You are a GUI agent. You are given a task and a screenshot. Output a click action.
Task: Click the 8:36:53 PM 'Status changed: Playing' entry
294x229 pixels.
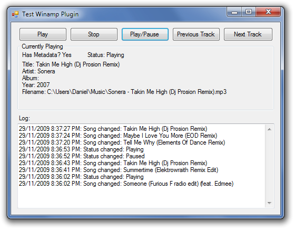(81, 149)
